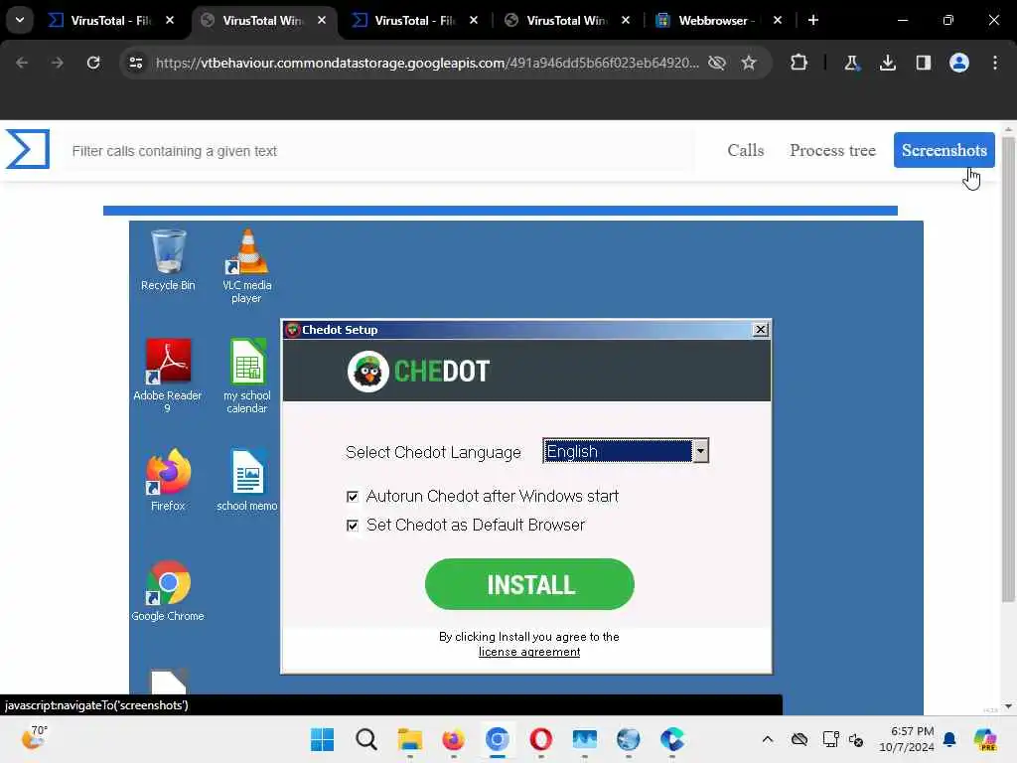Open the Chrome profile menu
The width and height of the screenshot is (1017, 763).
point(958,63)
